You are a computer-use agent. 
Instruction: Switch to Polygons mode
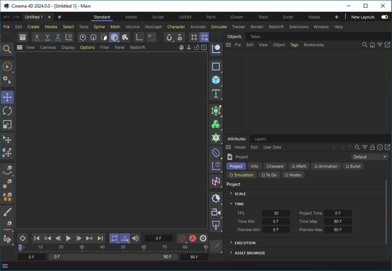(x=104, y=37)
